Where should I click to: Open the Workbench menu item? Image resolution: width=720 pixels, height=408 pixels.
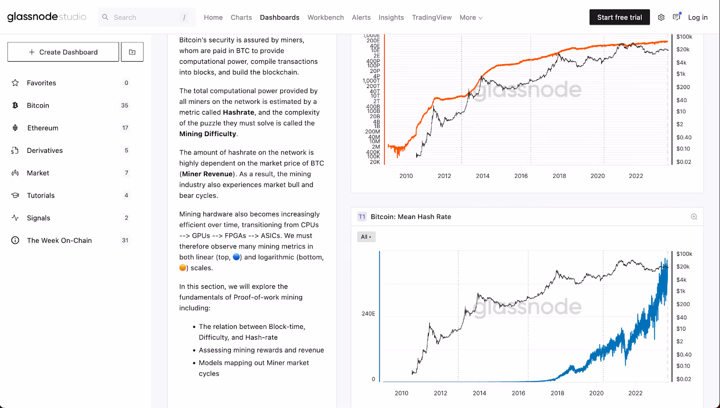tap(325, 17)
